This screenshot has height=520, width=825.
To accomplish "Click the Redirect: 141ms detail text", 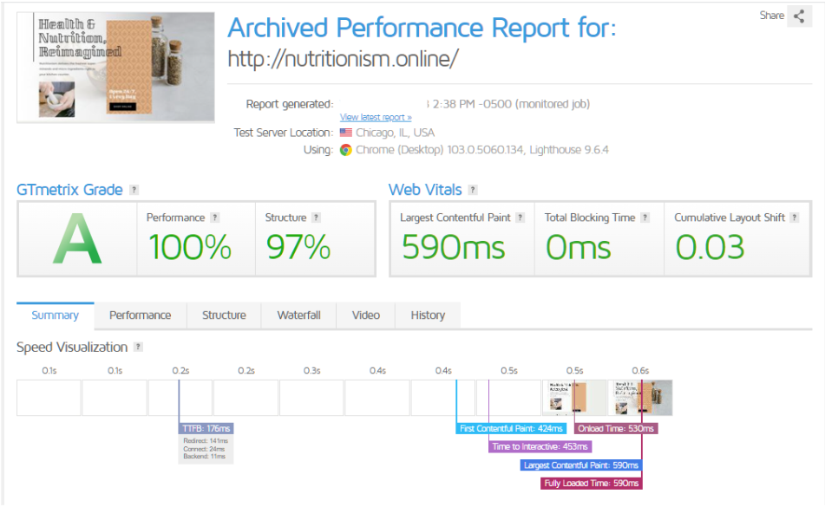I will pyautogui.click(x=206, y=441).
